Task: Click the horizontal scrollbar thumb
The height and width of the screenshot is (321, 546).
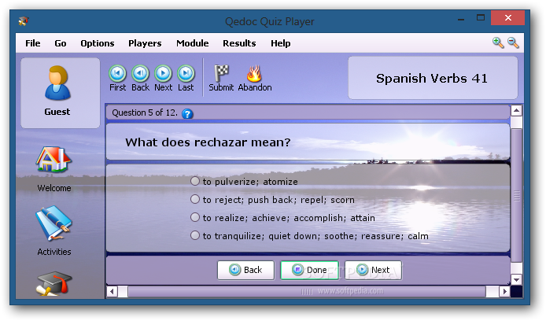Action: [x=307, y=291]
